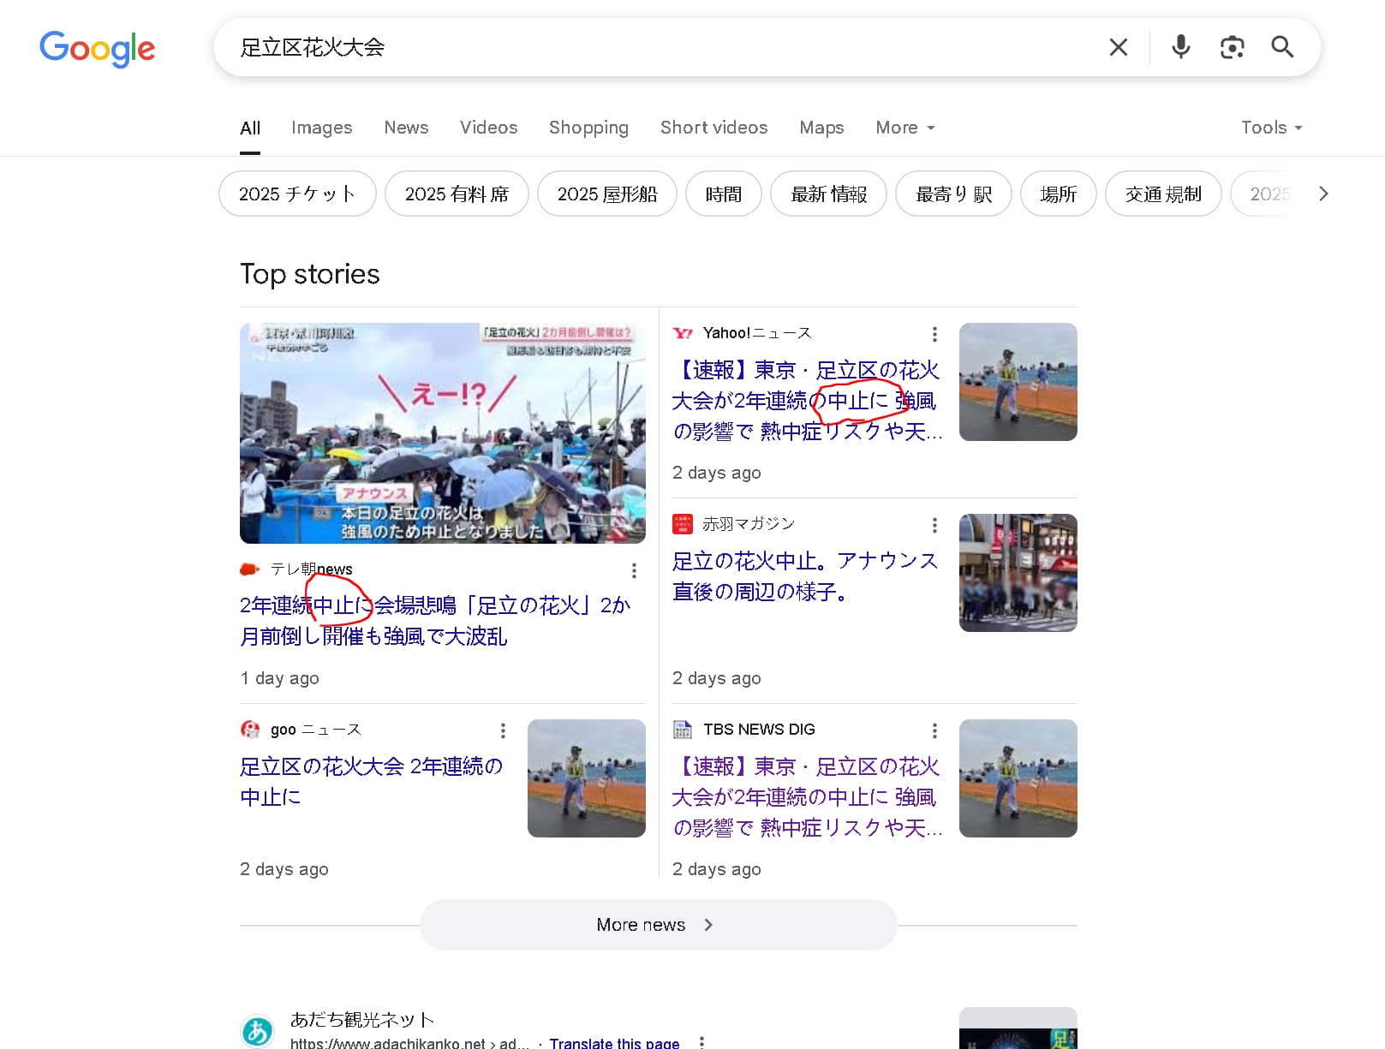
Task: Switch to the News tab
Action: click(406, 128)
